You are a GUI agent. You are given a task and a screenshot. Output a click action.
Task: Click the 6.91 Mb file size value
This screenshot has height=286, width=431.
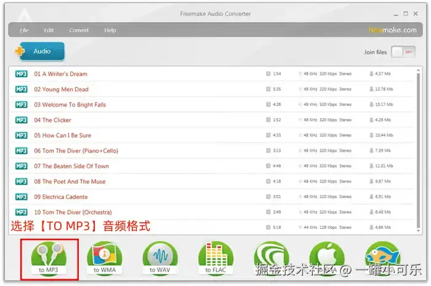383,197
